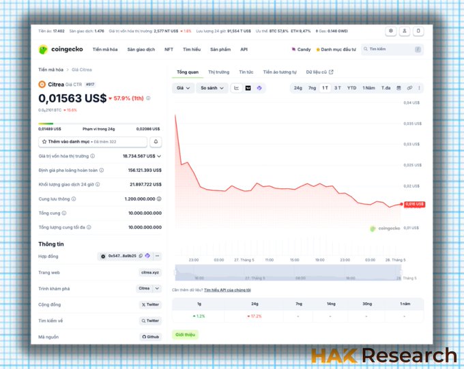Switch to TradingView chart icon

pos(248,88)
